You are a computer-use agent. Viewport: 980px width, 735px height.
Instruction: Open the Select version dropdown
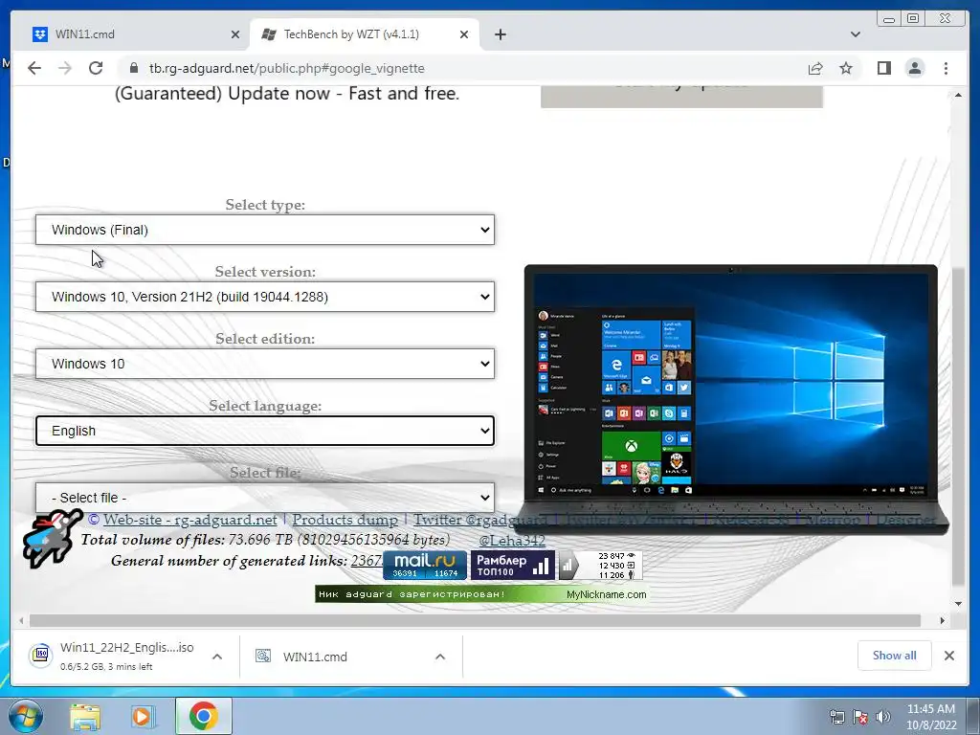click(x=265, y=297)
